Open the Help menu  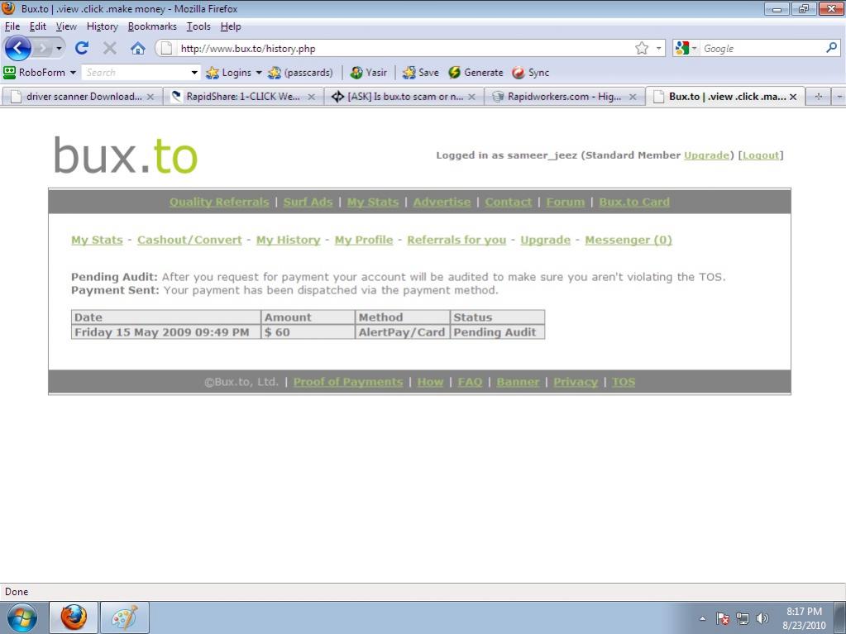point(231,26)
